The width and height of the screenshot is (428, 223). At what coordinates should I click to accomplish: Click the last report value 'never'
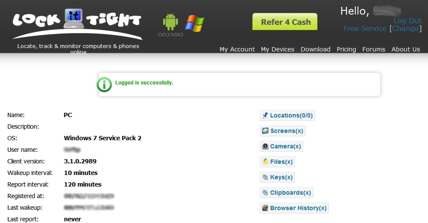pyautogui.click(x=72, y=219)
